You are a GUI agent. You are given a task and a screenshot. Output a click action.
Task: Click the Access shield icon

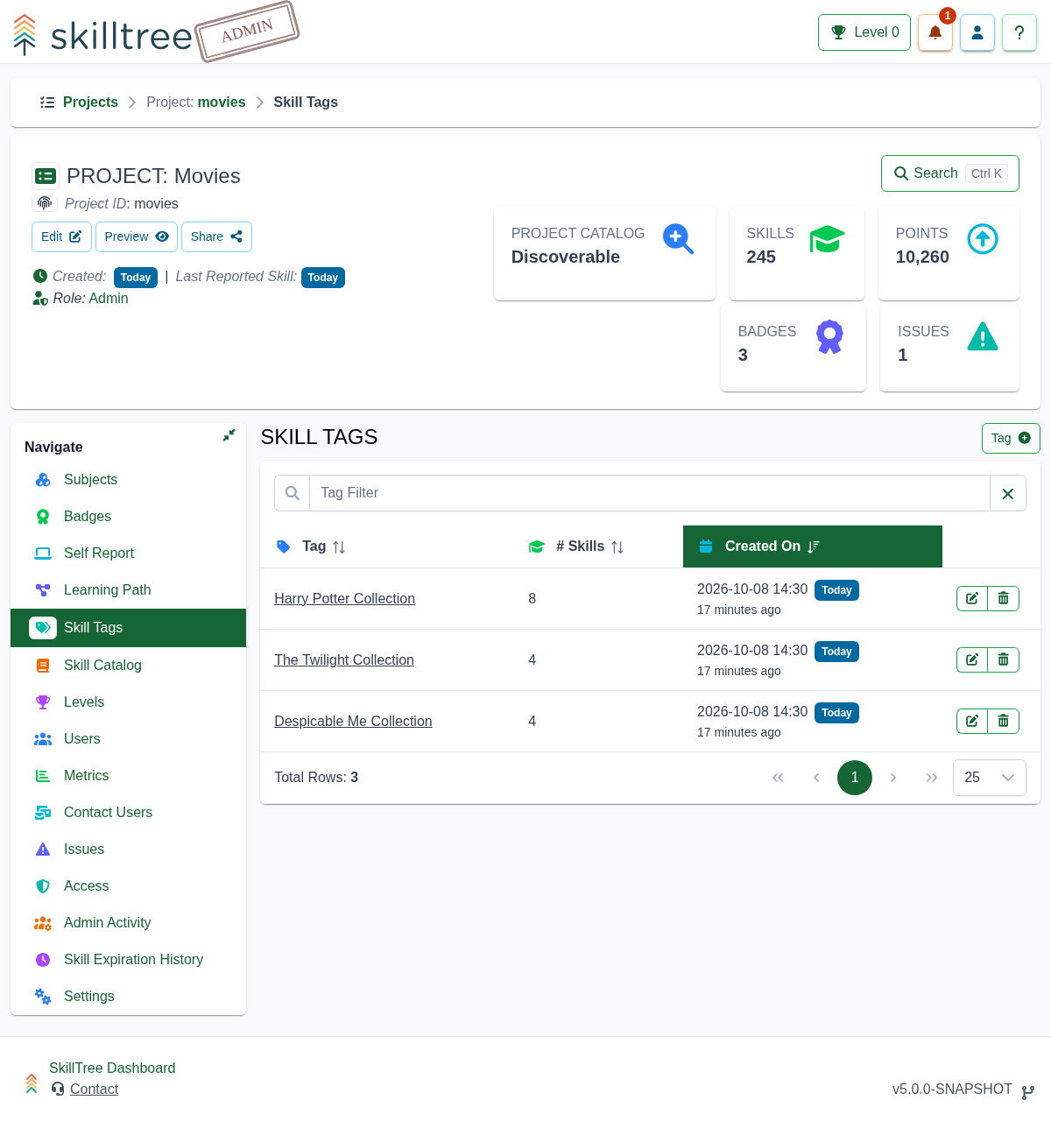click(x=43, y=886)
